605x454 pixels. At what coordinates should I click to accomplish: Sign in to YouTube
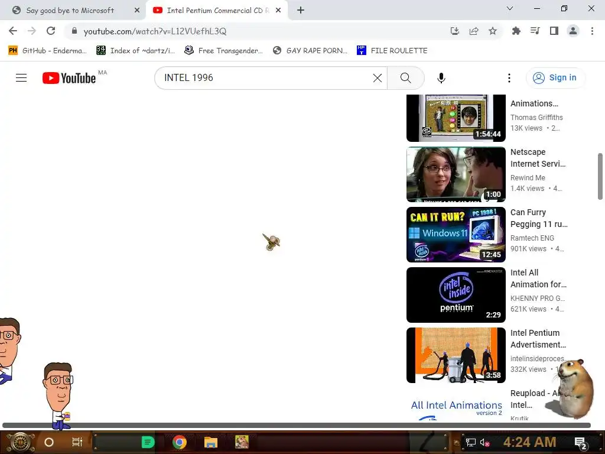coord(555,78)
